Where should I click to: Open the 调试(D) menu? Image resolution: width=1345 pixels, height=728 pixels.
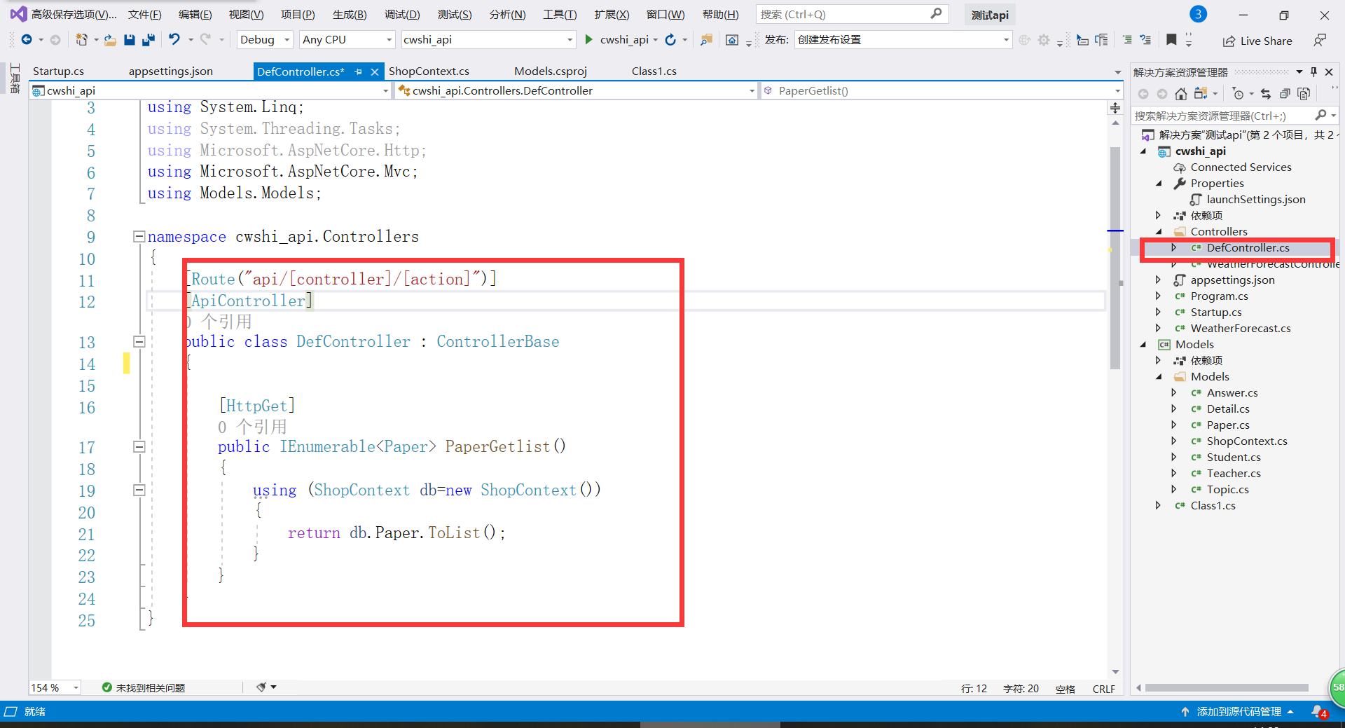pyautogui.click(x=401, y=14)
